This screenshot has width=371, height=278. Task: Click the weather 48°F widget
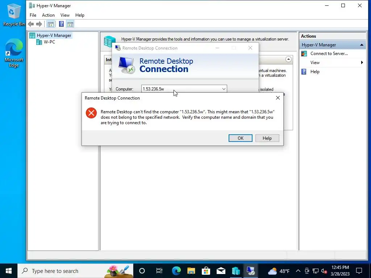coord(279,271)
